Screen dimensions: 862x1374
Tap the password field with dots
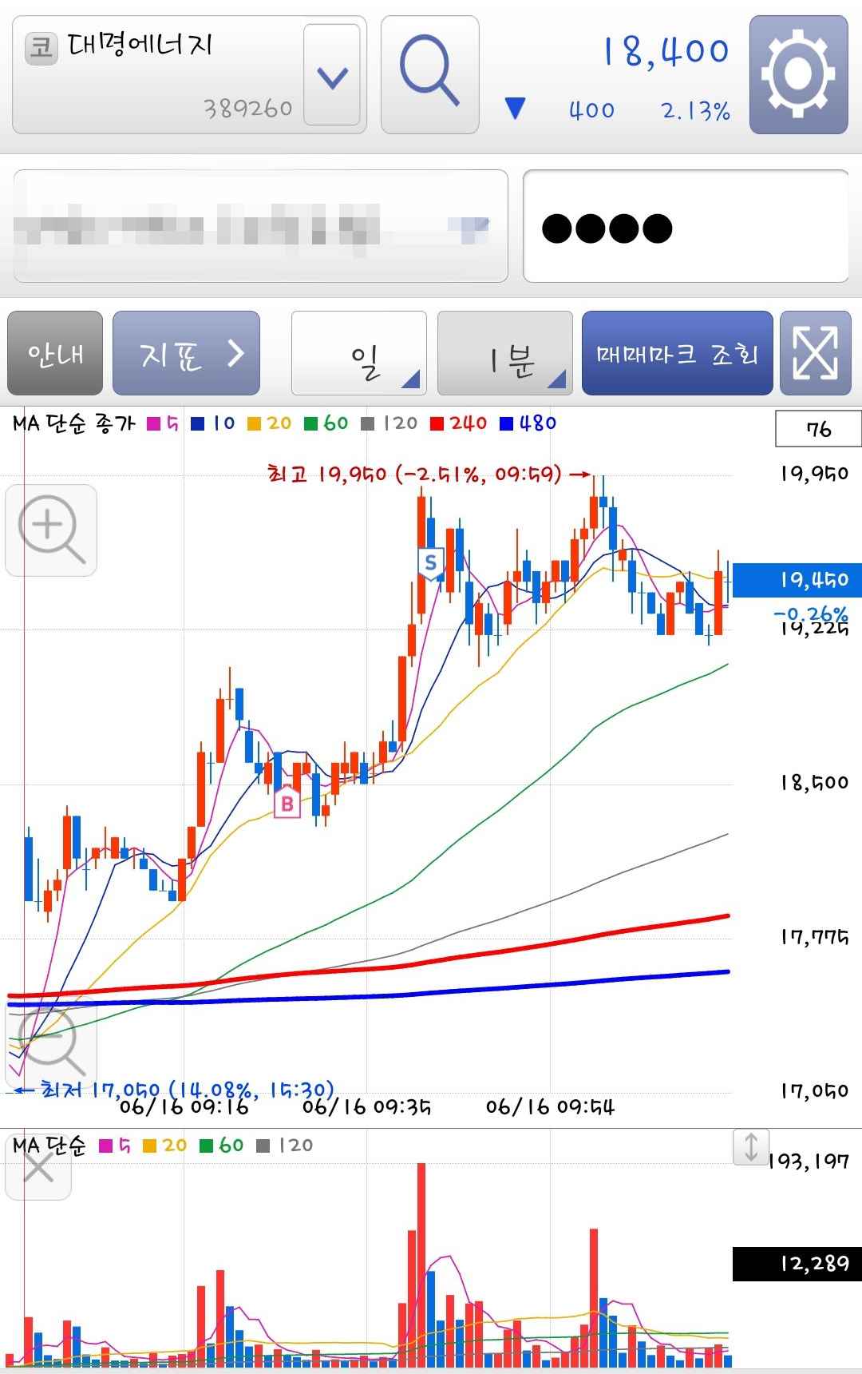[686, 226]
